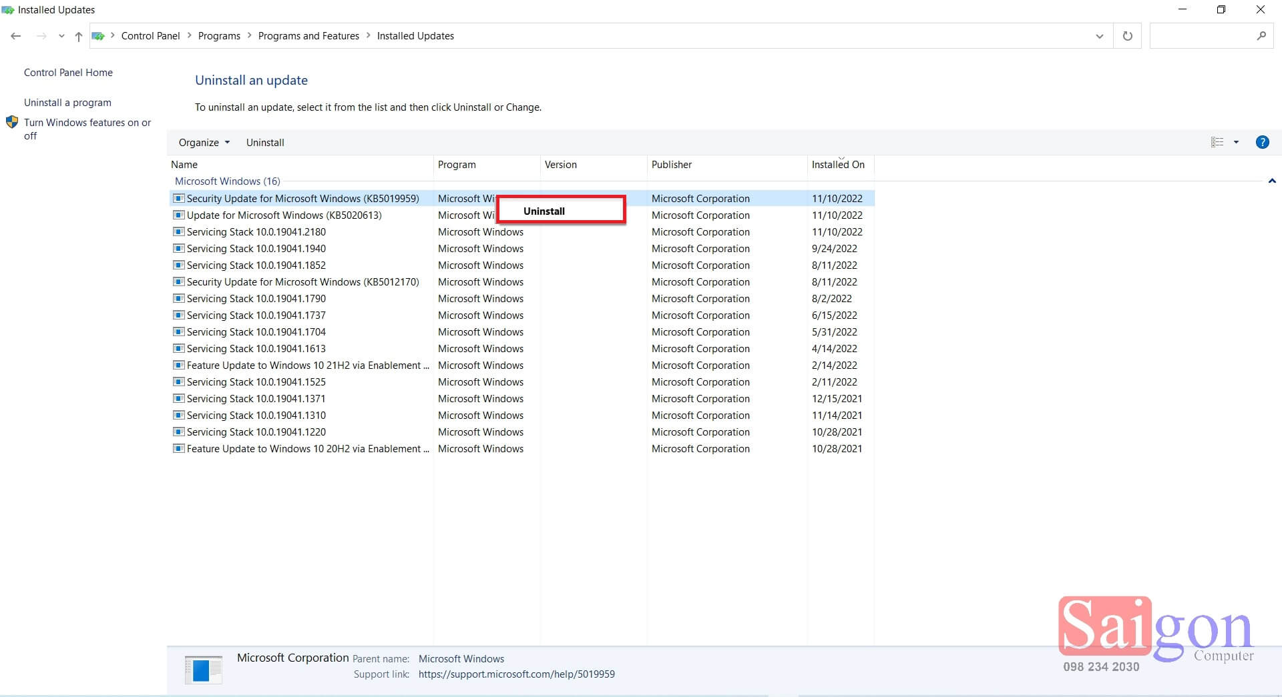Click the Up one level arrow
The width and height of the screenshot is (1282, 697).
(79, 36)
